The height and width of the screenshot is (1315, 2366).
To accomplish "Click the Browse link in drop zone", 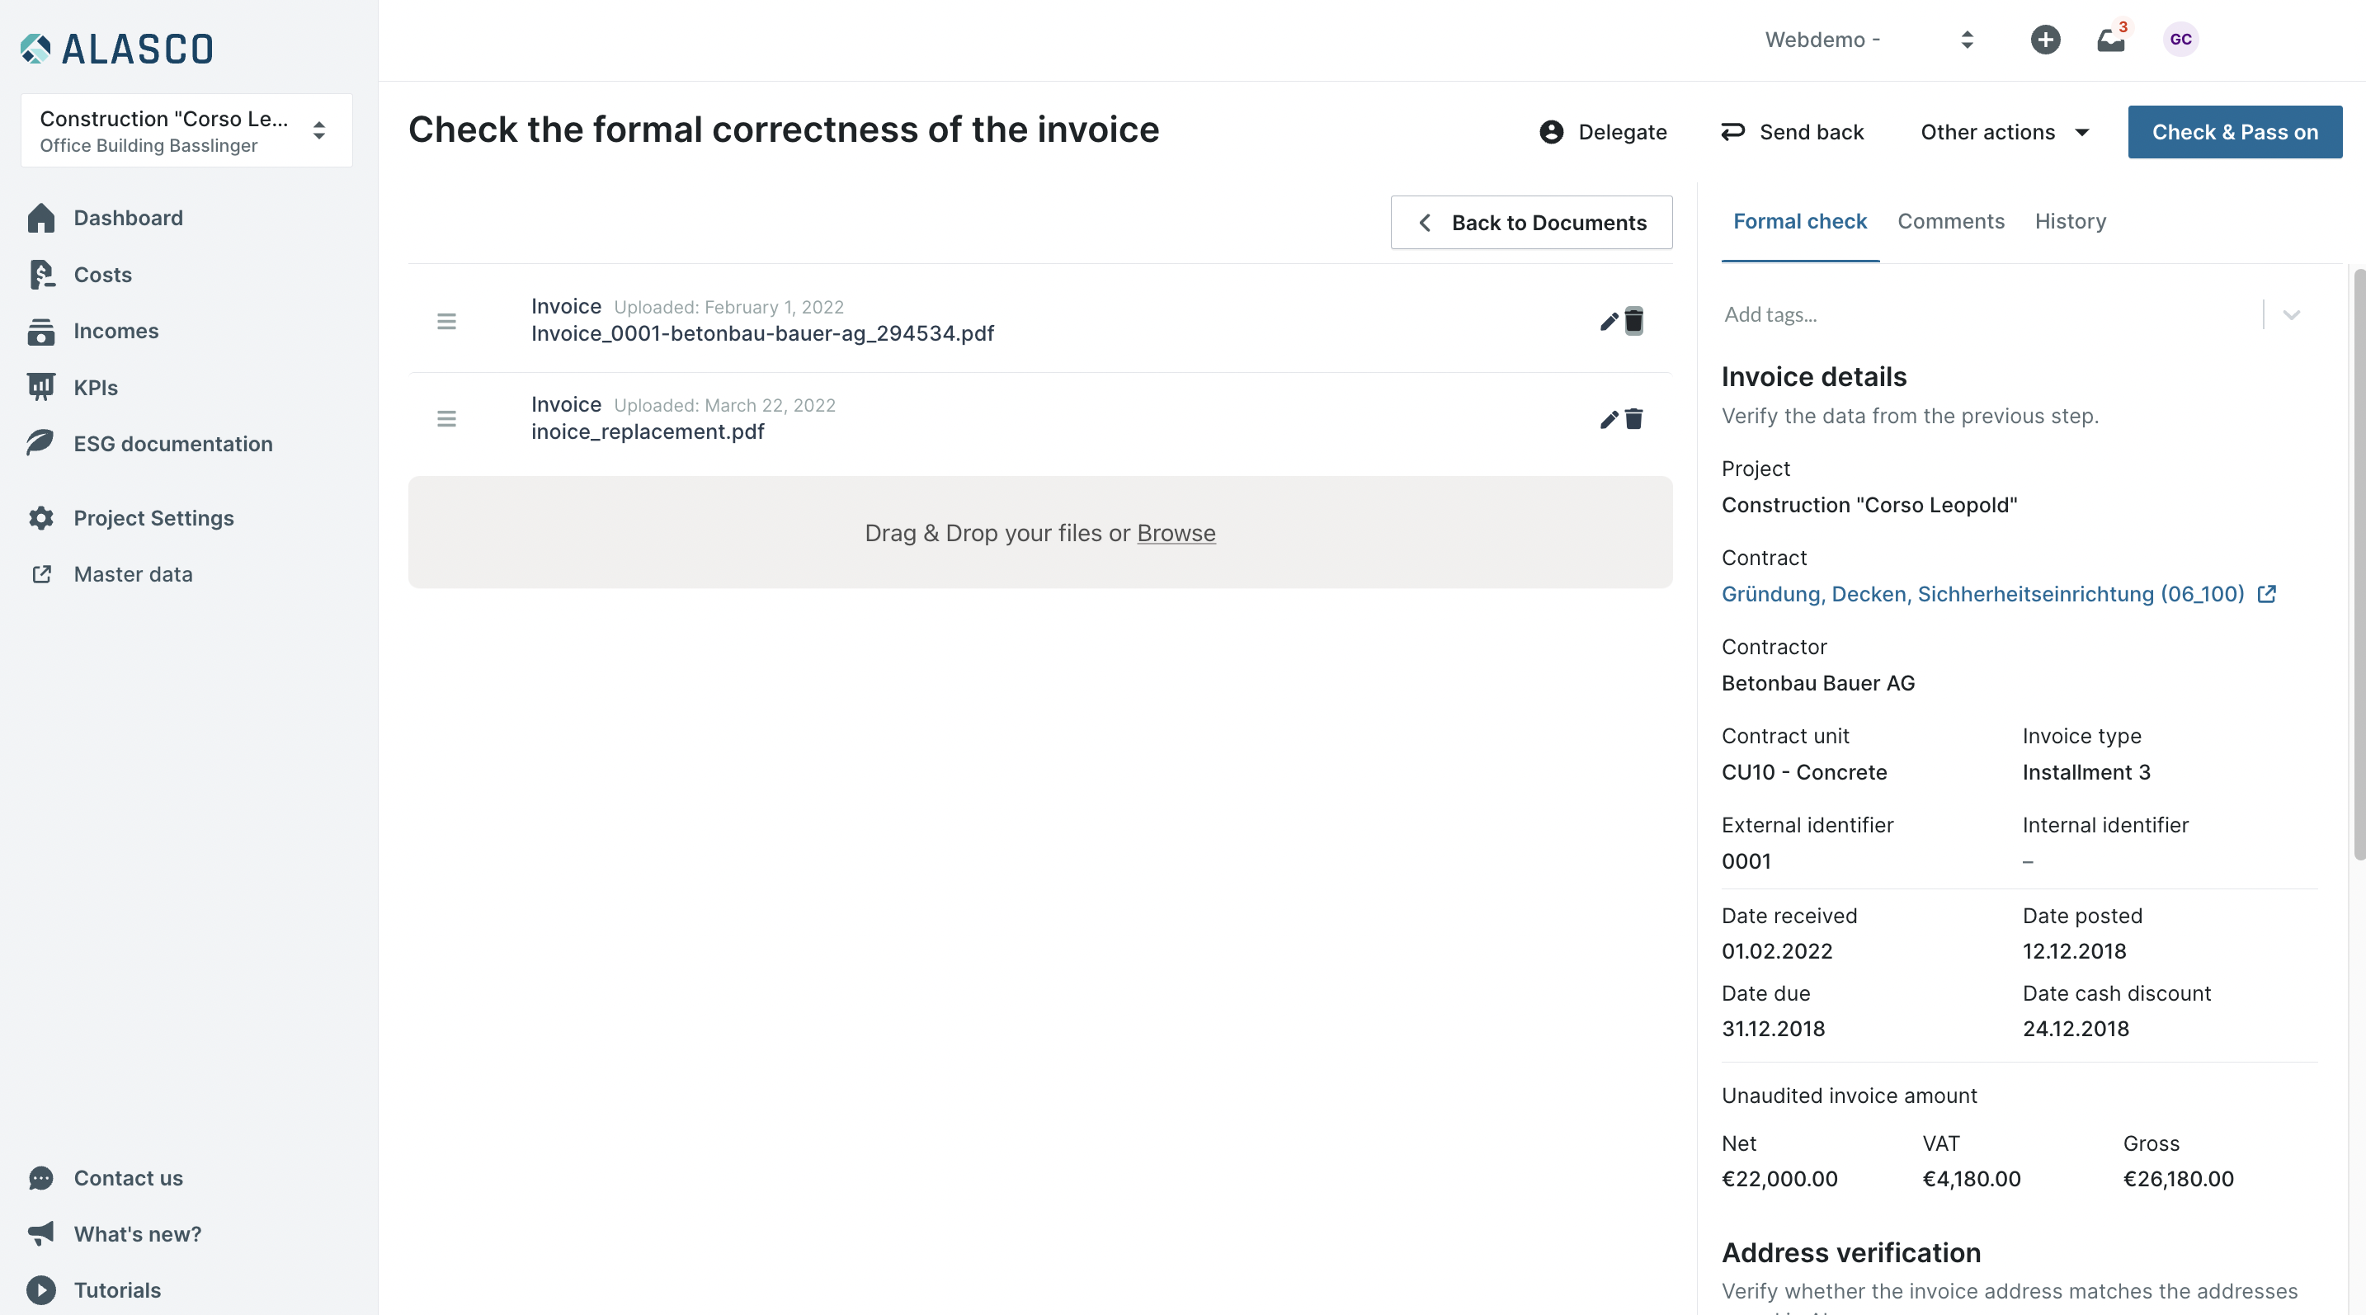I will tap(1175, 533).
